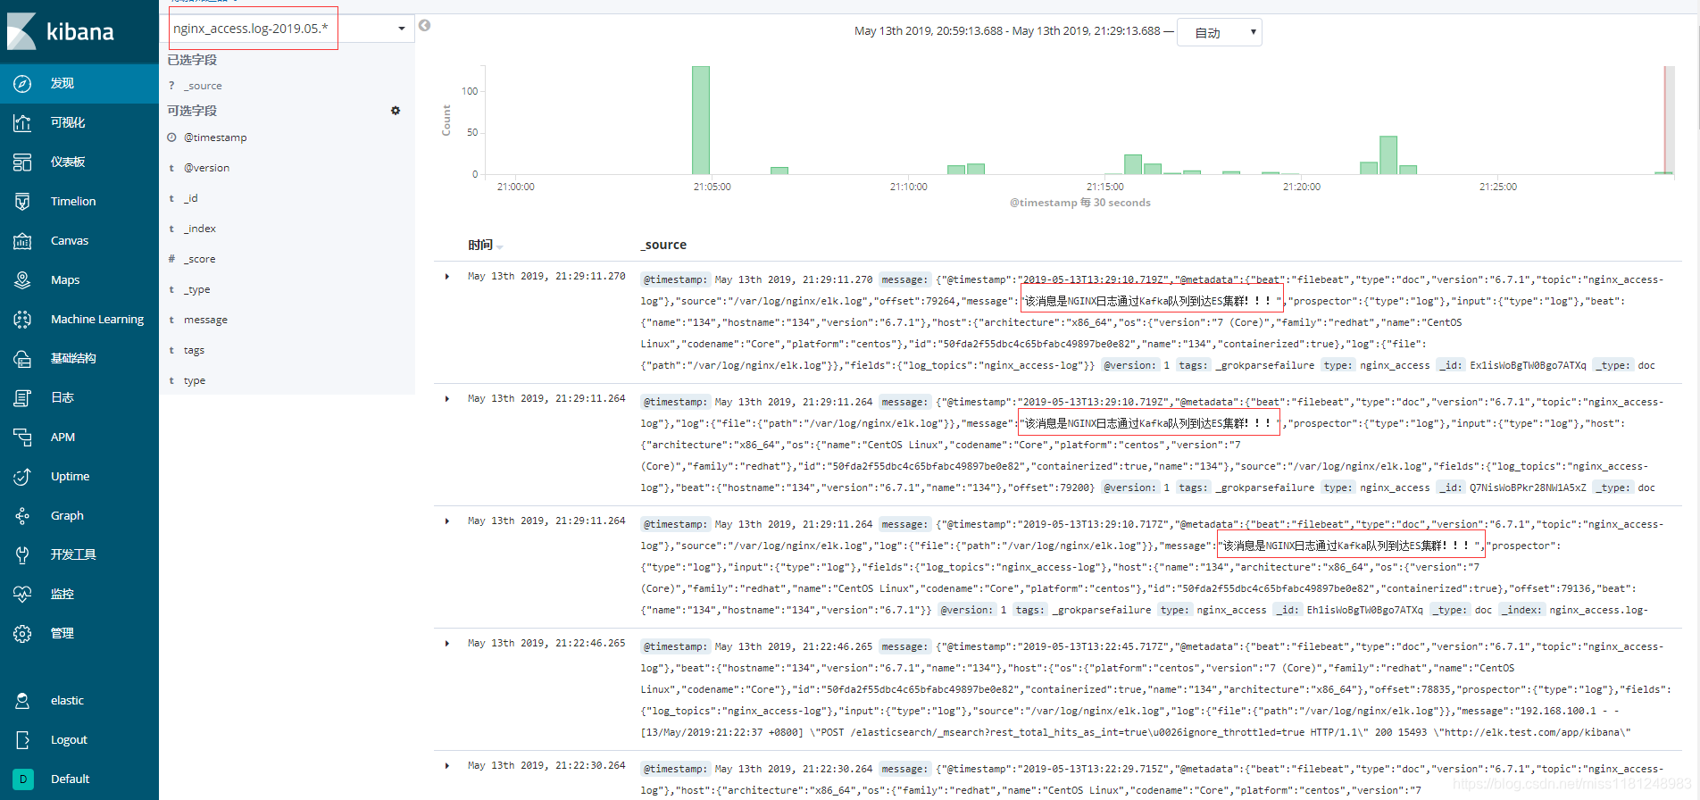Open the Management (管理) gear icon
Image resolution: width=1700 pixels, height=800 pixels.
22,633
